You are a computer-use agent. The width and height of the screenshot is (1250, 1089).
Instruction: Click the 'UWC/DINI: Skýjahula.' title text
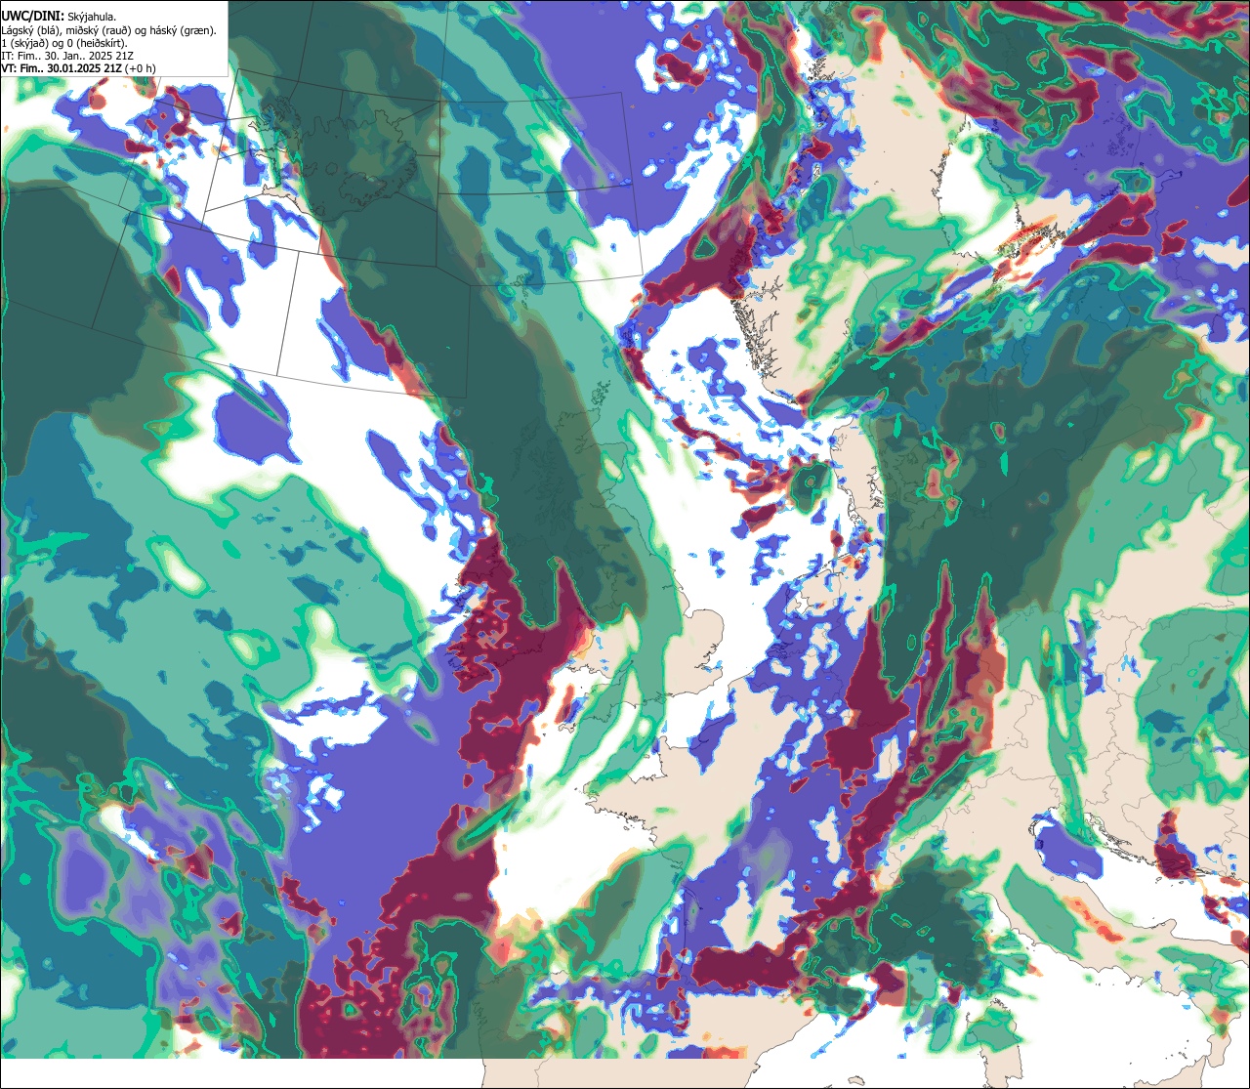59,17
